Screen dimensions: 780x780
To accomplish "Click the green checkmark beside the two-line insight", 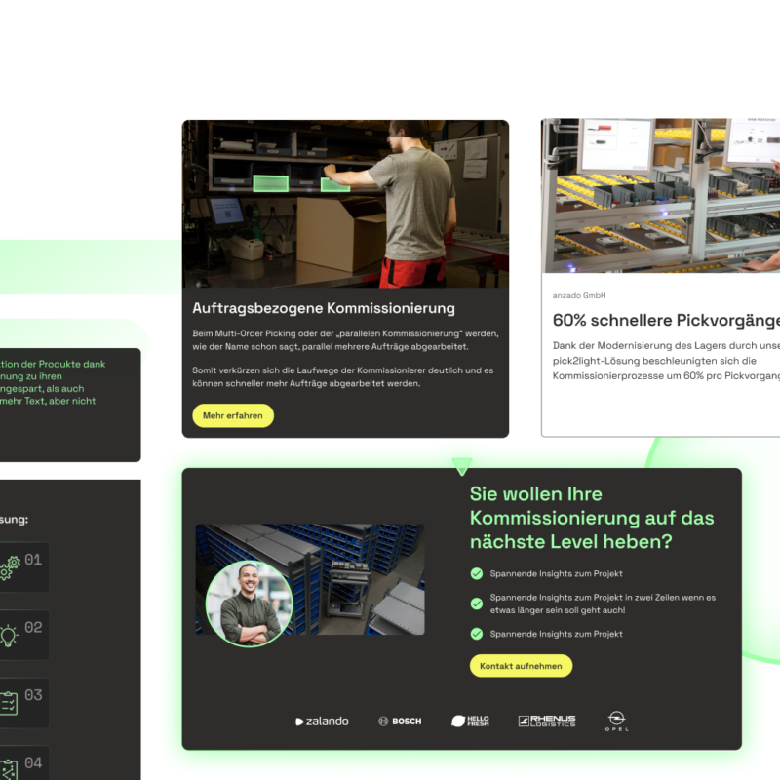I will pos(477,604).
